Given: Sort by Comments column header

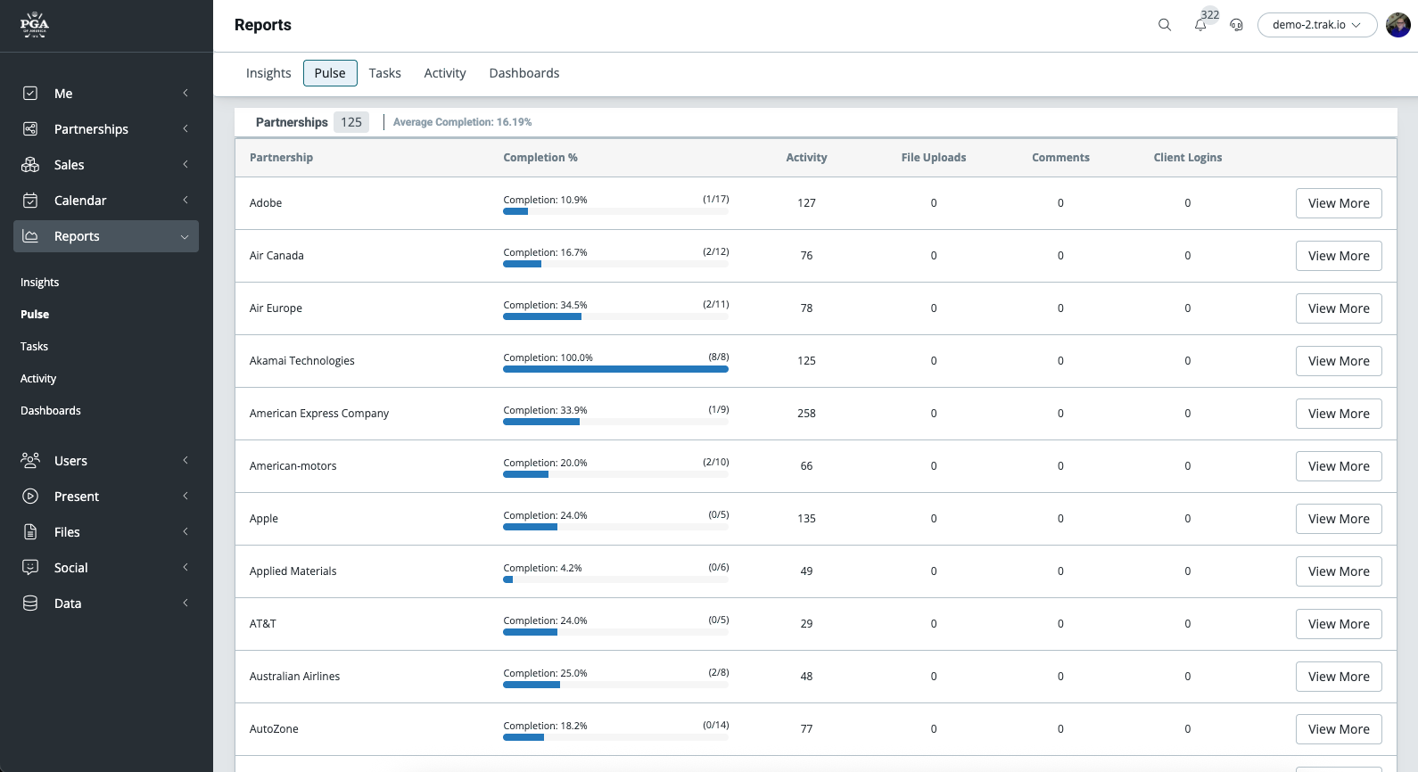Looking at the screenshot, I should click(x=1060, y=158).
